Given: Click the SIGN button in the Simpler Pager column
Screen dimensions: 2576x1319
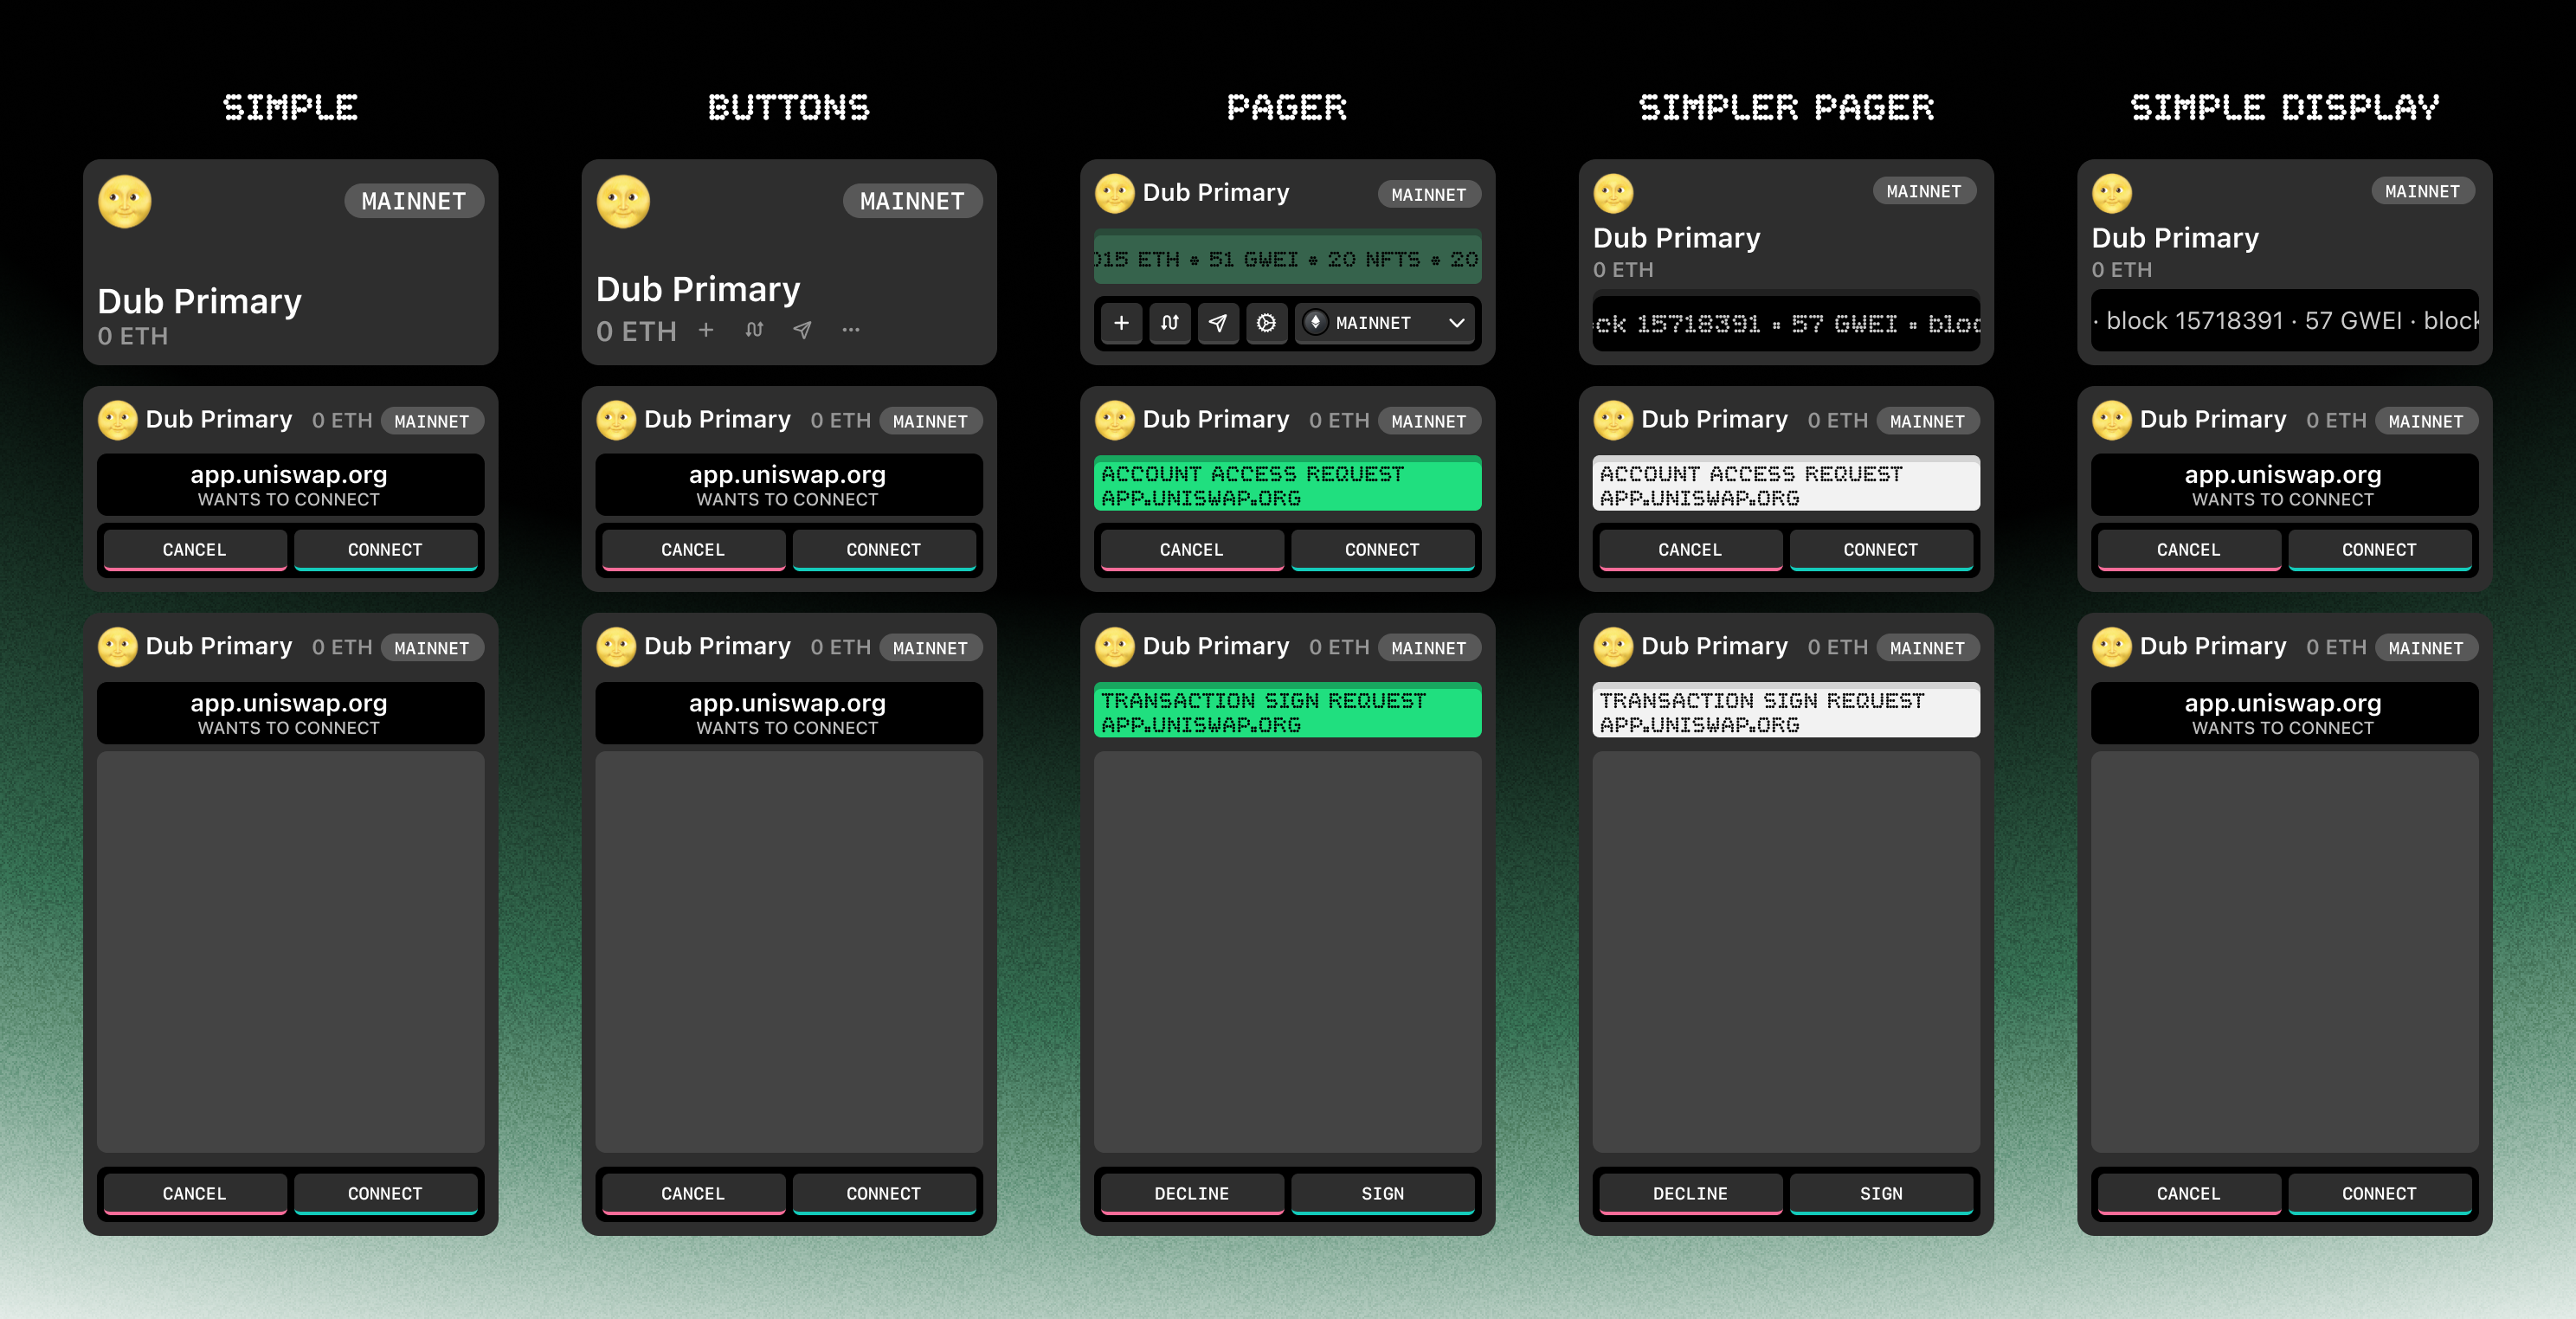Looking at the screenshot, I should (1880, 1193).
